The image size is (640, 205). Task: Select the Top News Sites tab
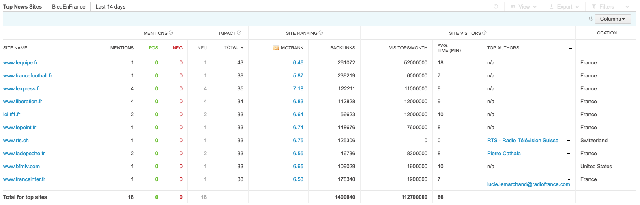(22, 6)
